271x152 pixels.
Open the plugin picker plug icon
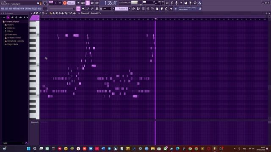(162, 8)
